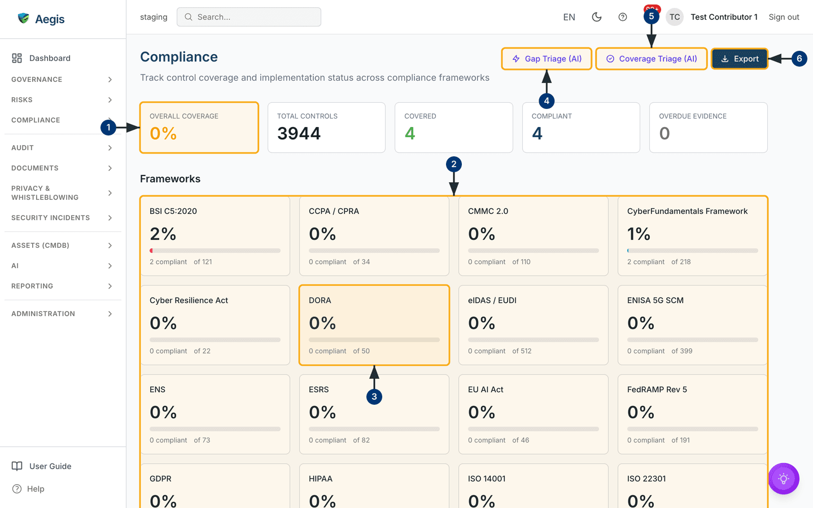This screenshot has height=508, width=813.
Task: Open the ENISA 5G SCM card
Action: pos(693,325)
